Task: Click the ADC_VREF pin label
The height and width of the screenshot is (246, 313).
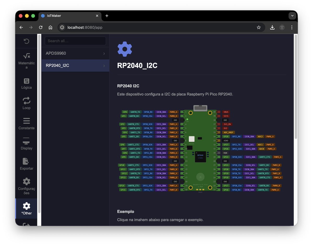Action: [228, 133]
